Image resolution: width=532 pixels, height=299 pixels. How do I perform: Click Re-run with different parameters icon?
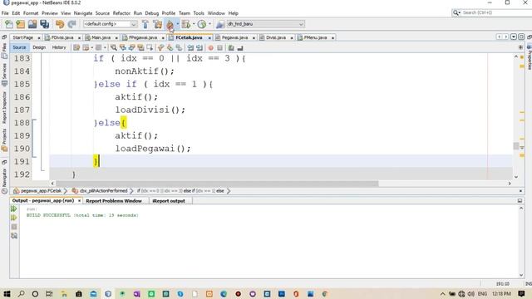[14, 218]
